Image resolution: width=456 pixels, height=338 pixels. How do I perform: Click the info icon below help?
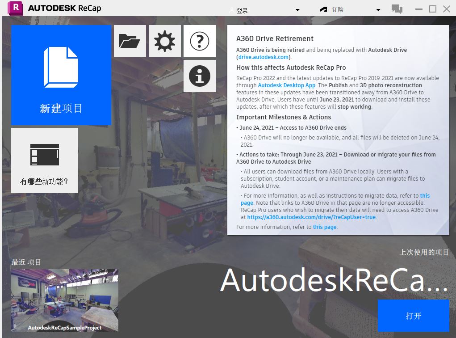(199, 76)
